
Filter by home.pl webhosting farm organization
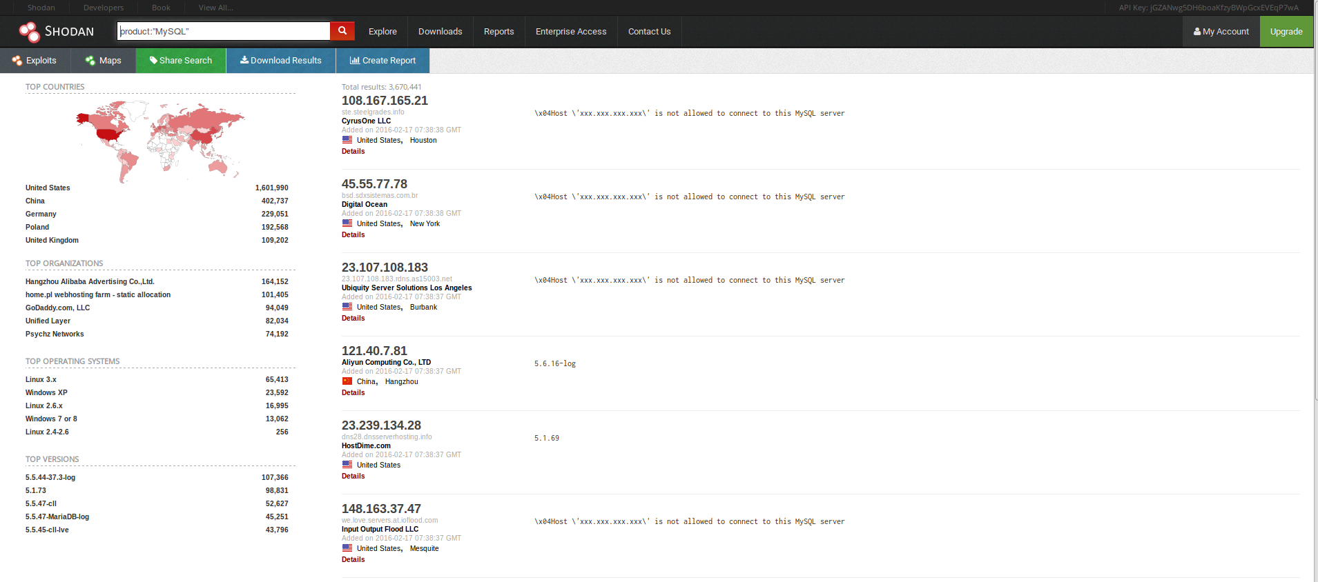pos(98,294)
